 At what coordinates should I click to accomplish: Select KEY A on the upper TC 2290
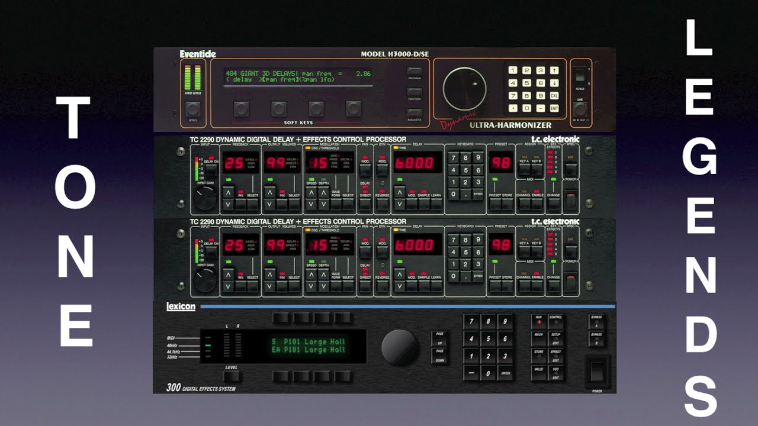point(524,169)
